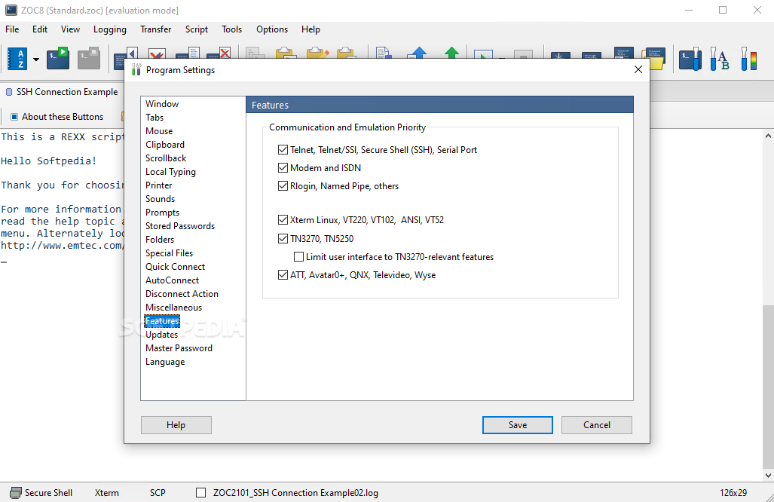Select Quick Connect in the settings list
The height and width of the screenshot is (502, 774).
pyautogui.click(x=176, y=267)
